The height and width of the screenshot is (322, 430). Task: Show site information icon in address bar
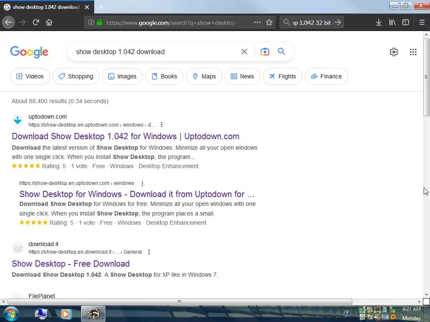tap(91, 23)
